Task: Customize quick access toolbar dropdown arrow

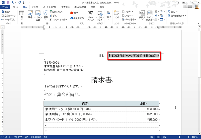Action: coord(29,3)
